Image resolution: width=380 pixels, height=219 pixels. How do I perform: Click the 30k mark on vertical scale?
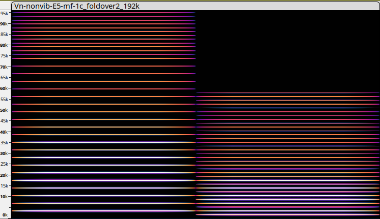5,153
